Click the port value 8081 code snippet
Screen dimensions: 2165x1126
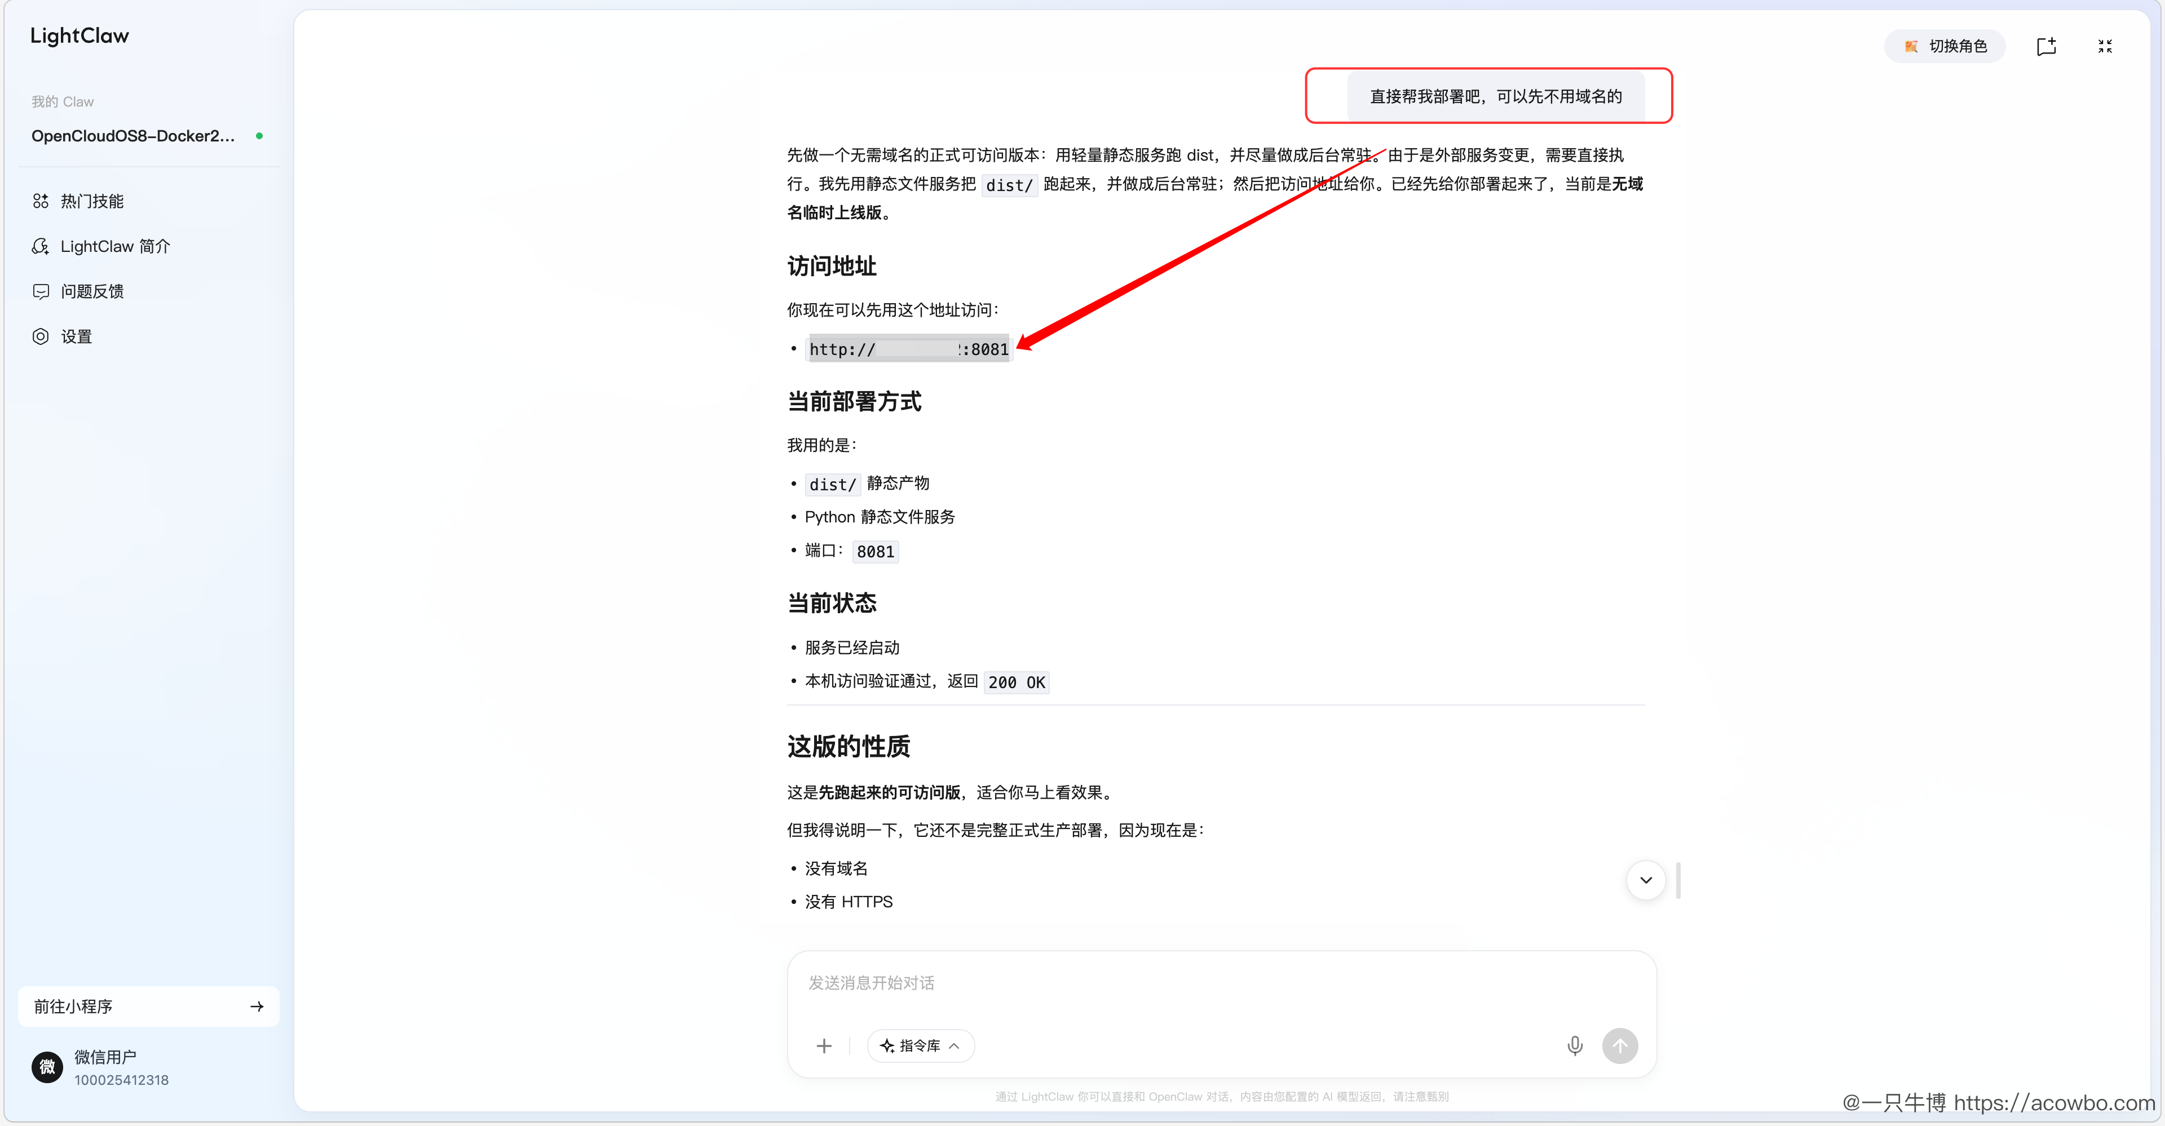pyautogui.click(x=876, y=552)
